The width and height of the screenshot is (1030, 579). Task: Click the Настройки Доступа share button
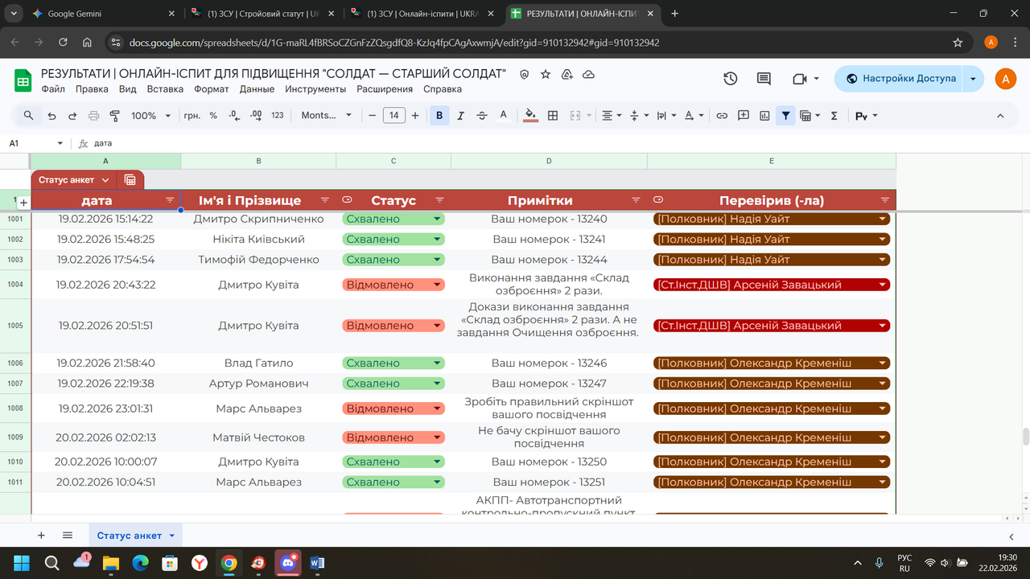[x=899, y=79]
